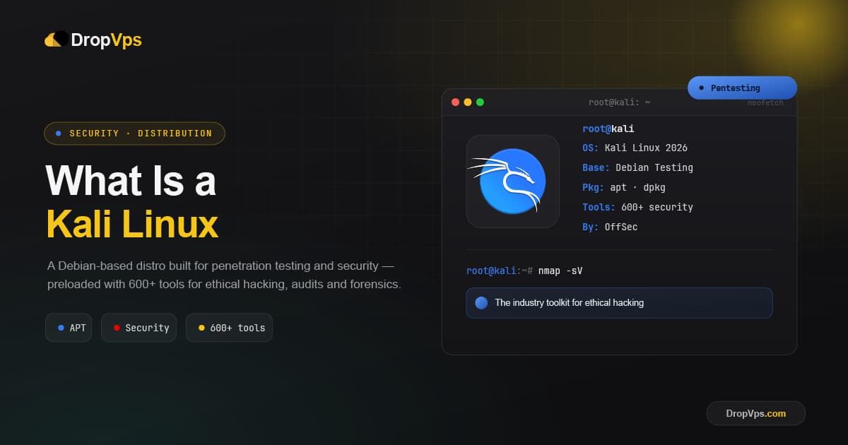848x445 pixels.
Task: Click the root@kali header line
Action: [x=608, y=129]
